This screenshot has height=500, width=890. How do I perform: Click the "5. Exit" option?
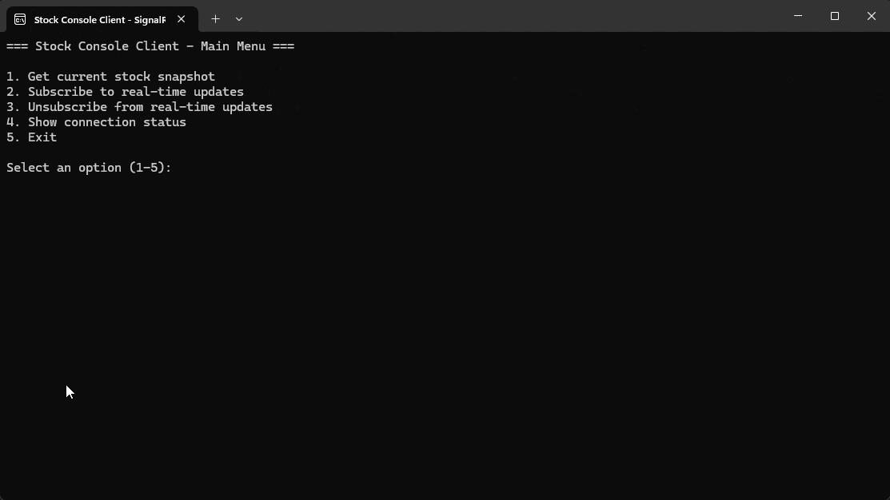(32, 137)
